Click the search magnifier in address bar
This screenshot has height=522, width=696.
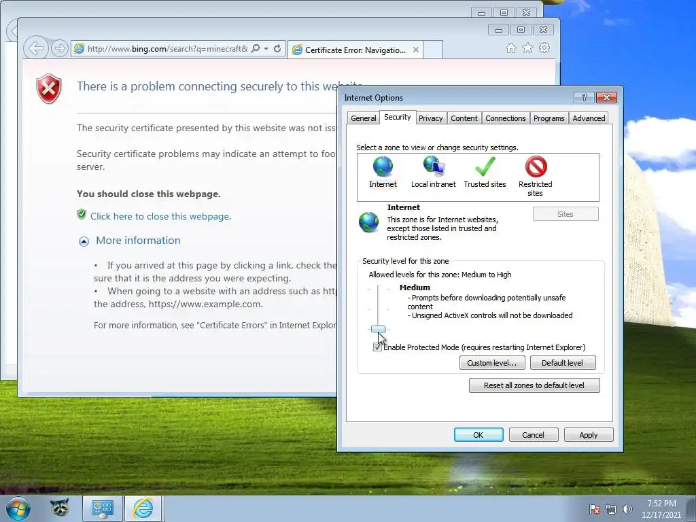(x=256, y=48)
